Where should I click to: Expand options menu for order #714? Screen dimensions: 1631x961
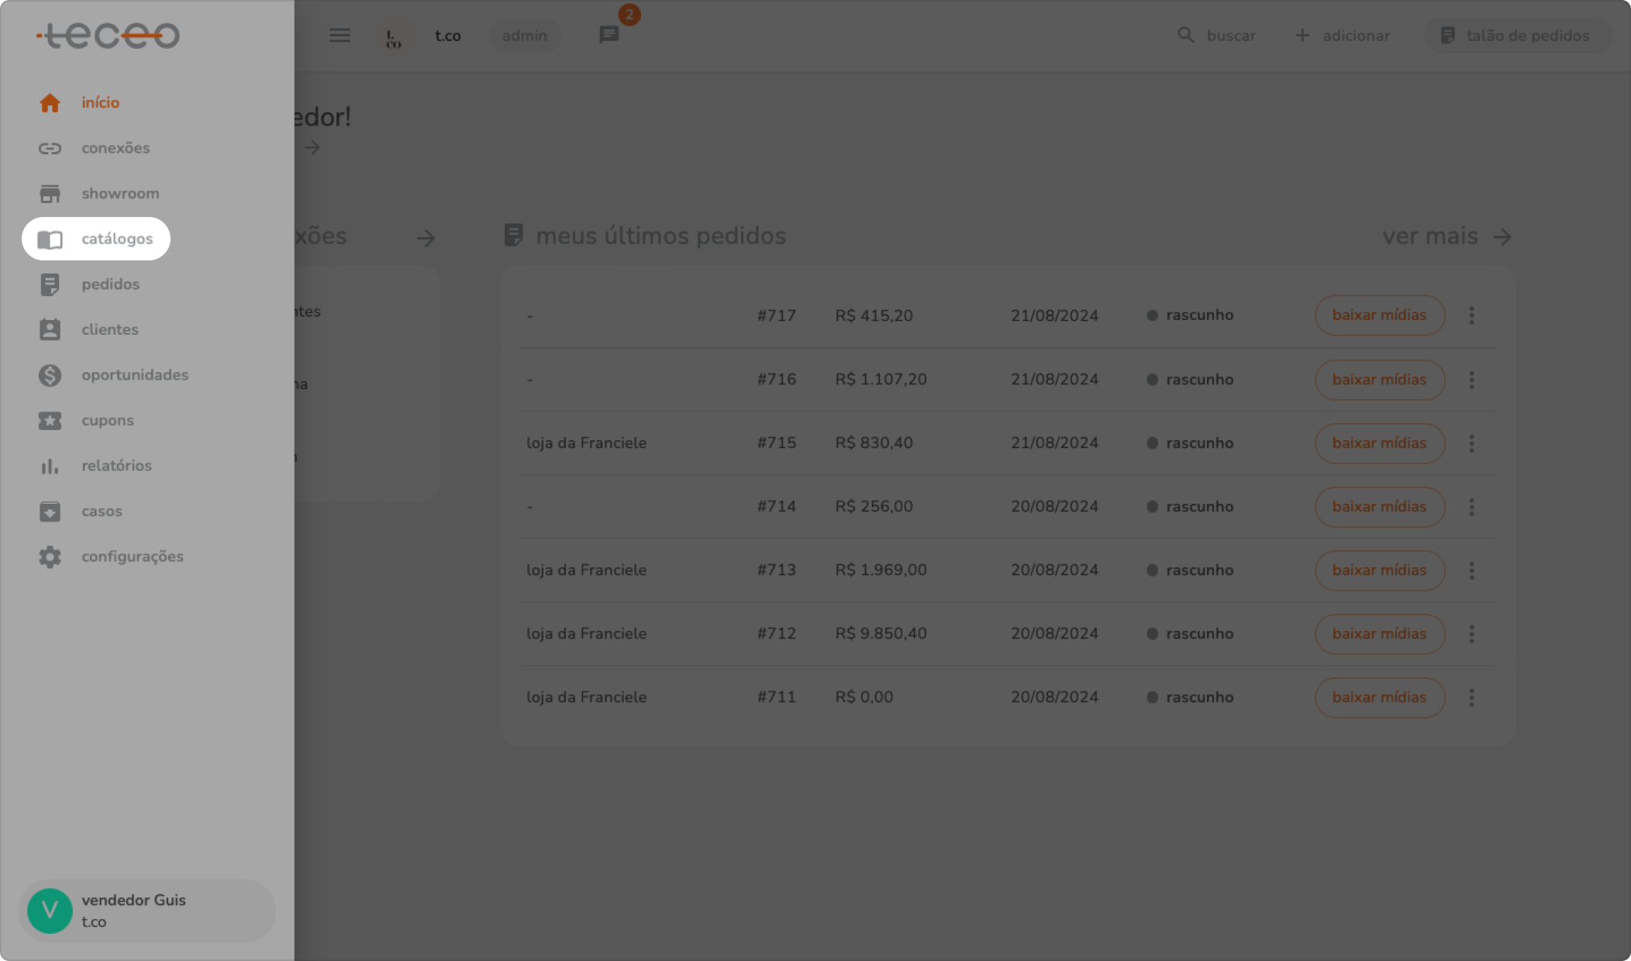point(1471,507)
